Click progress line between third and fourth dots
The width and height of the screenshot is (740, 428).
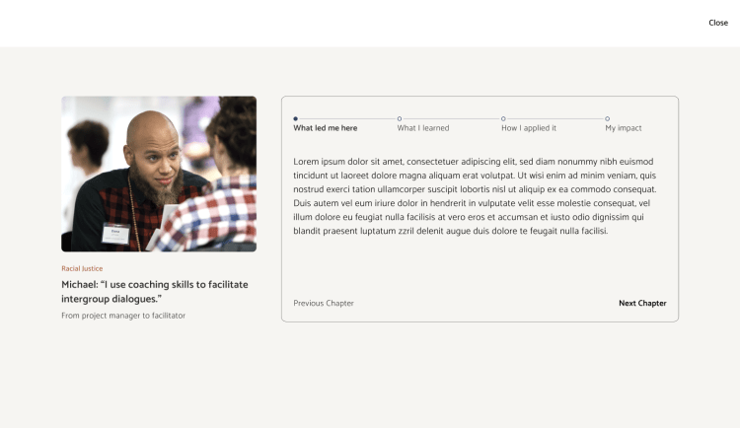555,118
